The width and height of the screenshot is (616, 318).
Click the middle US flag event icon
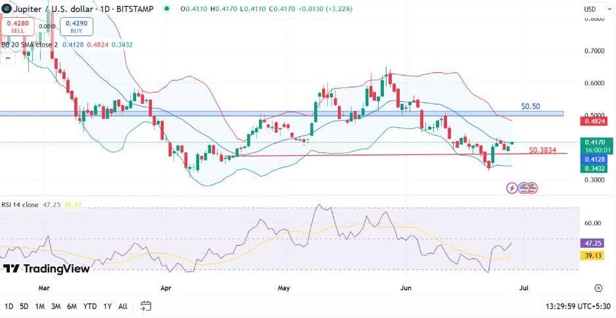(524, 188)
